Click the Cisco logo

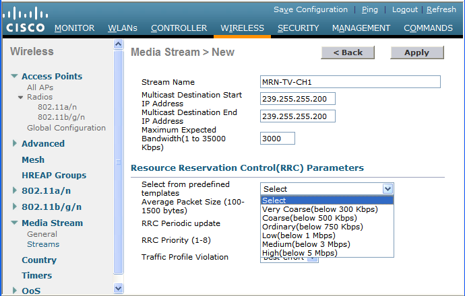tap(26, 19)
